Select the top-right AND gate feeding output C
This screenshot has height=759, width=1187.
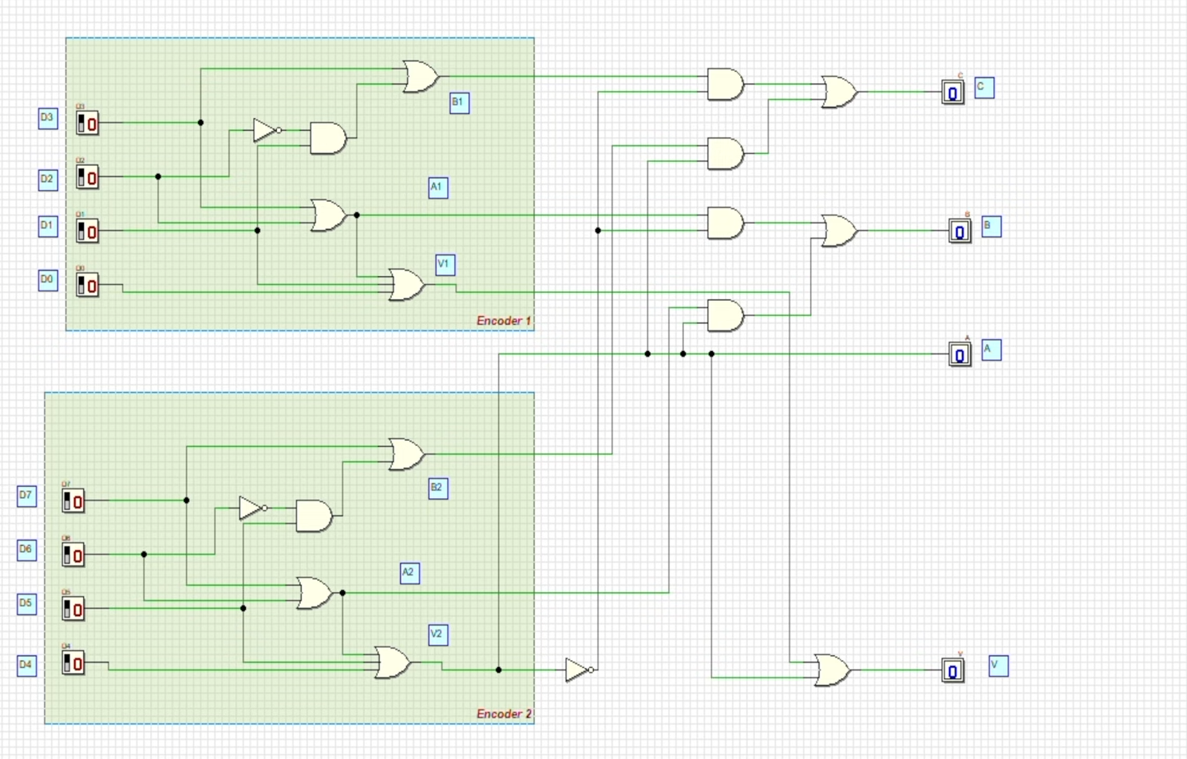tap(723, 85)
